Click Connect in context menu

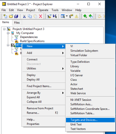point(44,59)
